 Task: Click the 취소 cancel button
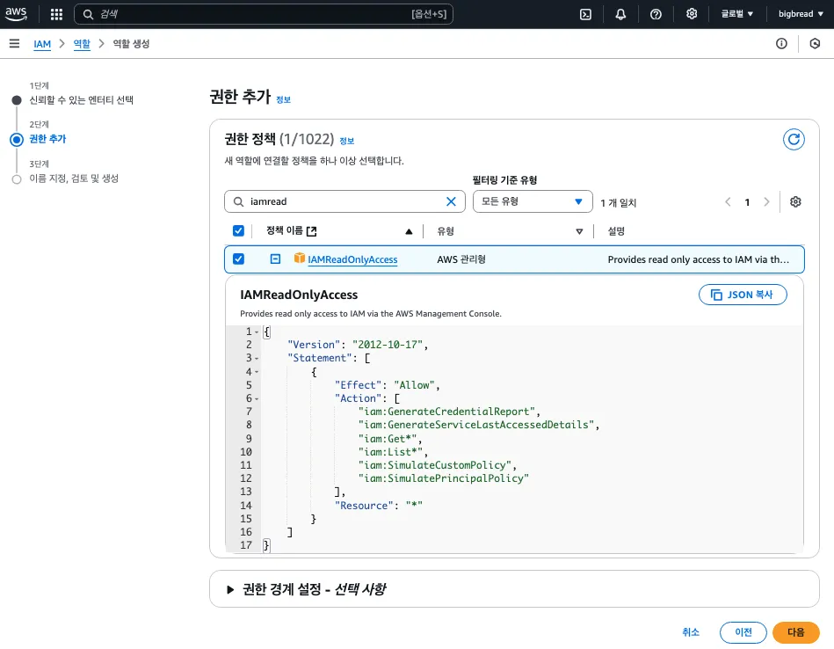[x=691, y=632]
